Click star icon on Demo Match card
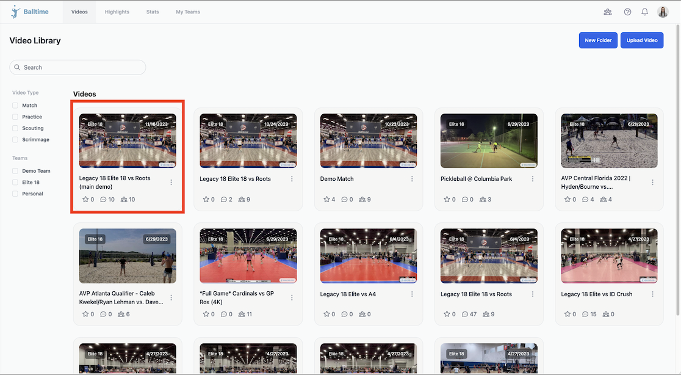 [326, 200]
